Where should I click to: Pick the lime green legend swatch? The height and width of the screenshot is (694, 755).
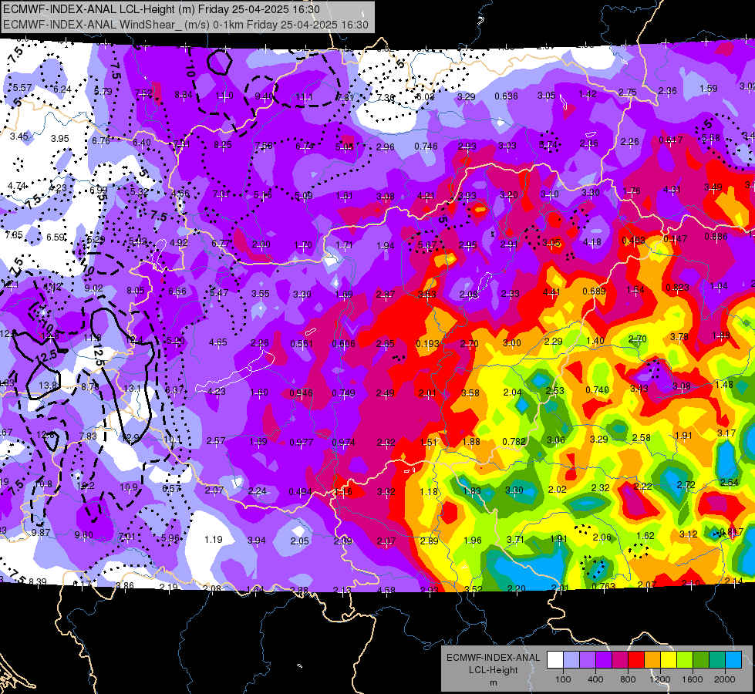[685, 660]
